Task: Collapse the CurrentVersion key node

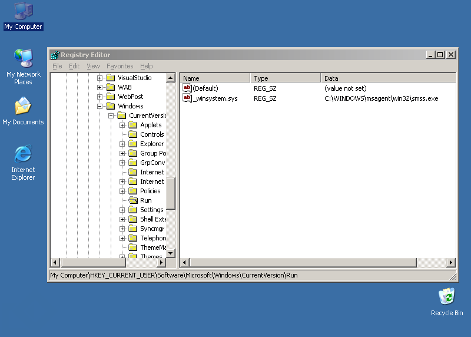Action: tap(111, 115)
